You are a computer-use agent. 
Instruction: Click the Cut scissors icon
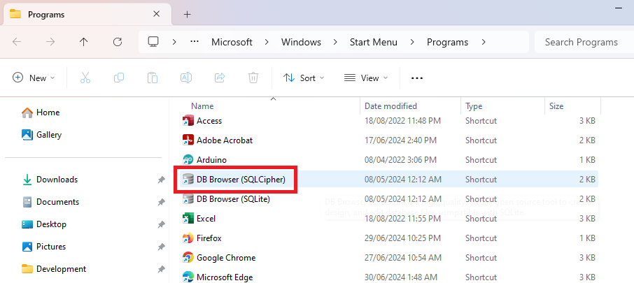click(x=85, y=78)
